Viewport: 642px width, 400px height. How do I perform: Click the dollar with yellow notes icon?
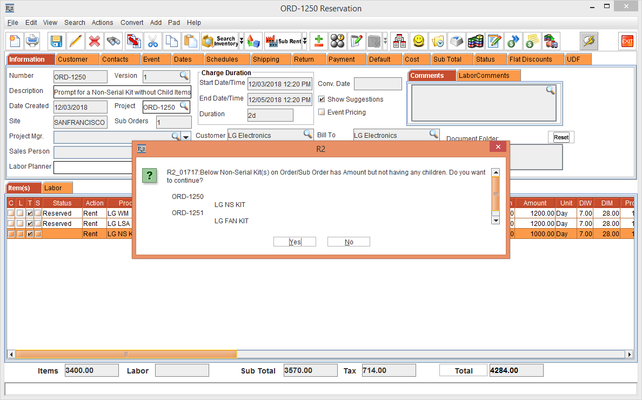click(532, 41)
